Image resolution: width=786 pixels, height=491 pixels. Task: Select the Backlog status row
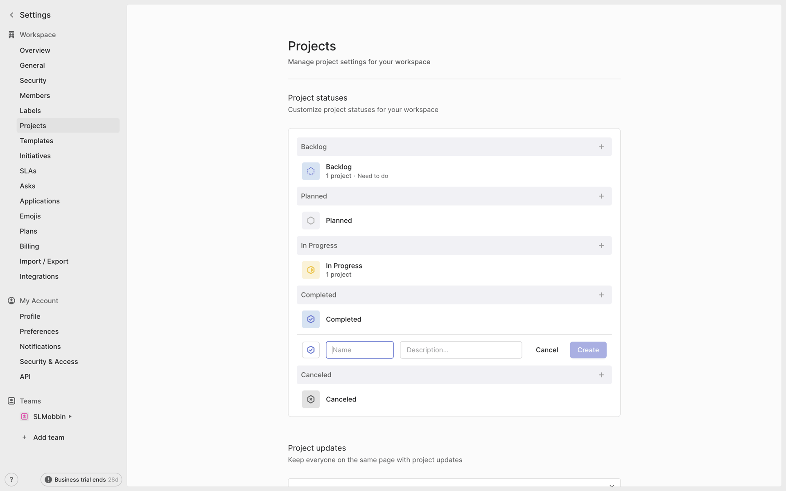pos(454,171)
